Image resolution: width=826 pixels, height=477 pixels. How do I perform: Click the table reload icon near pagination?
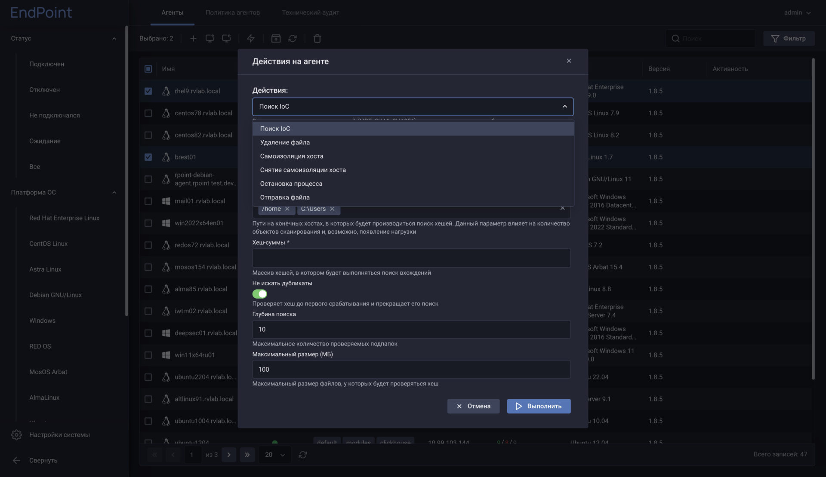(x=303, y=455)
